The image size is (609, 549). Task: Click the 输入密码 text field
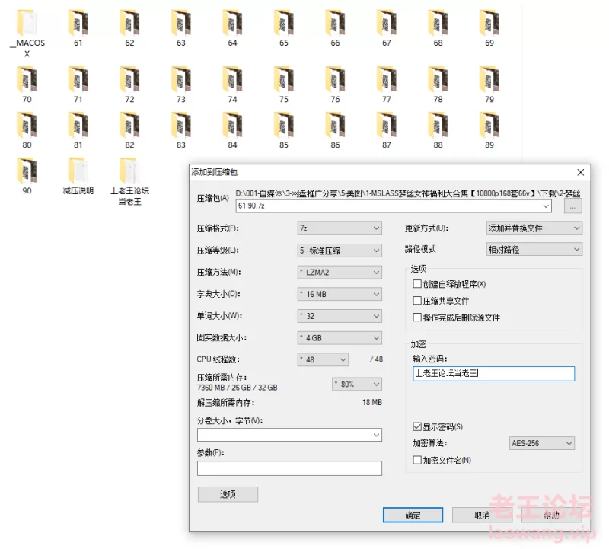tap(493, 374)
